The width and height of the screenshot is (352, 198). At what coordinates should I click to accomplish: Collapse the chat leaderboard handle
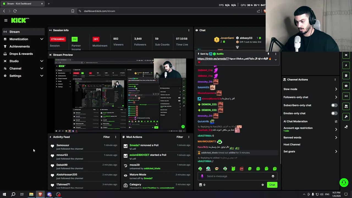237,47
